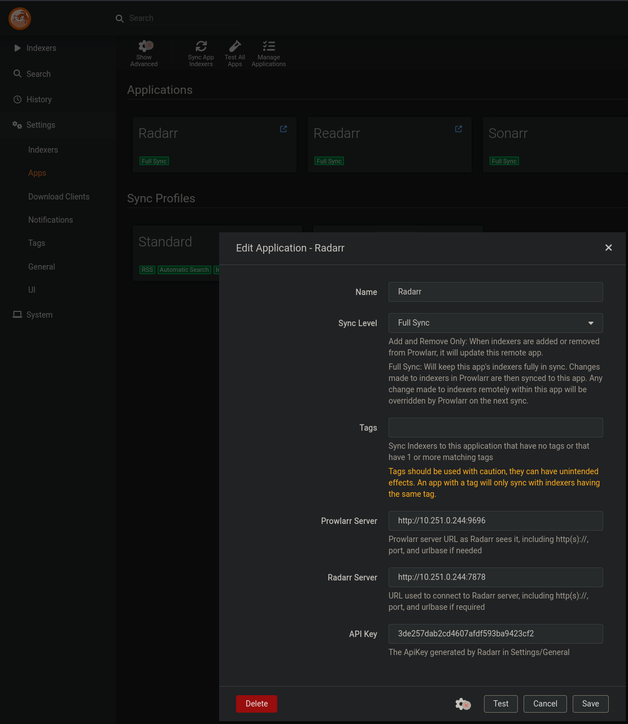Screen dimensions: 628x724
Task: Open Notifications settings
Action: [50, 220]
